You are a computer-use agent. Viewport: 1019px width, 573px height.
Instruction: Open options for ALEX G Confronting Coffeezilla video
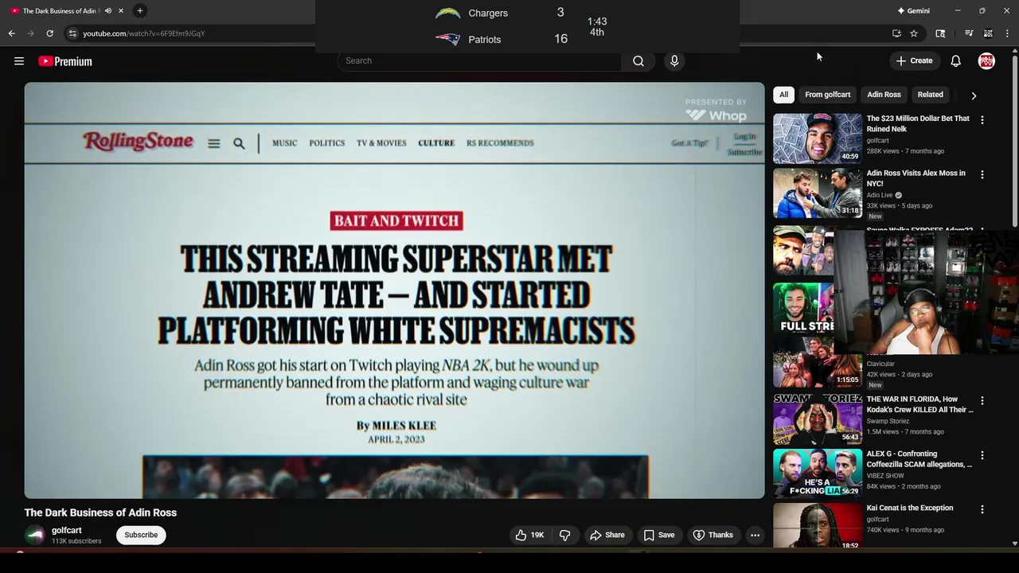[x=982, y=455]
